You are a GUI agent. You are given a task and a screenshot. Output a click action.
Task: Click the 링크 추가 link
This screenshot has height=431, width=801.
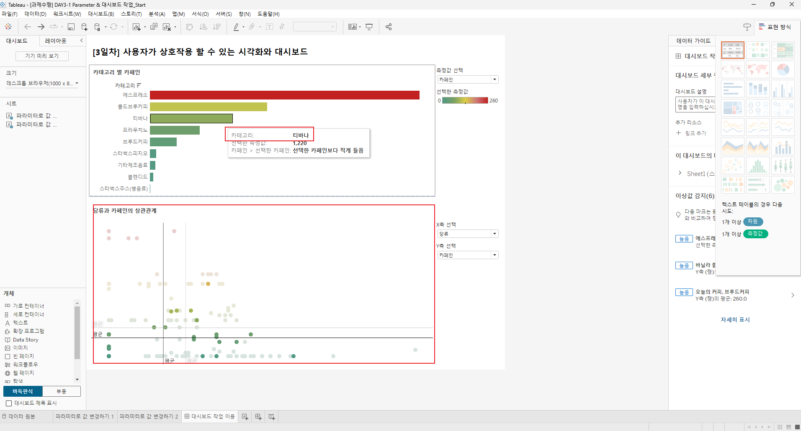click(691, 133)
